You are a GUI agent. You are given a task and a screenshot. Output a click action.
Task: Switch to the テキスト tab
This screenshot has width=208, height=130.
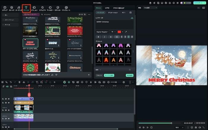click(98, 8)
